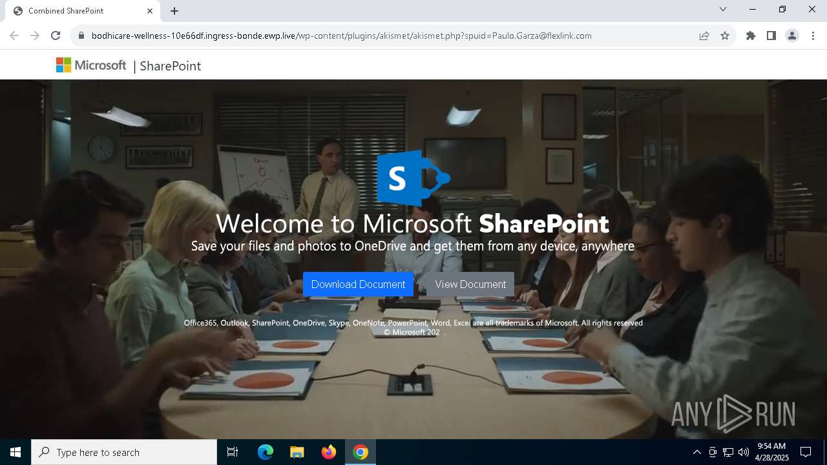The image size is (827, 465).
Task: Click the system tray meet-now icon
Action: click(x=713, y=452)
